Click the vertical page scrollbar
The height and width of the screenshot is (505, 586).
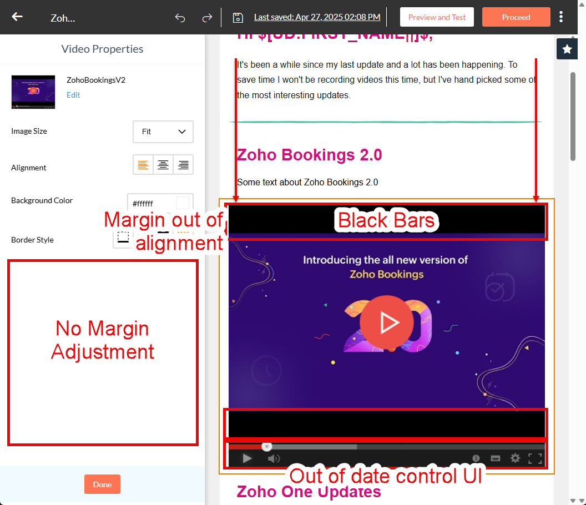click(x=573, y=116)
